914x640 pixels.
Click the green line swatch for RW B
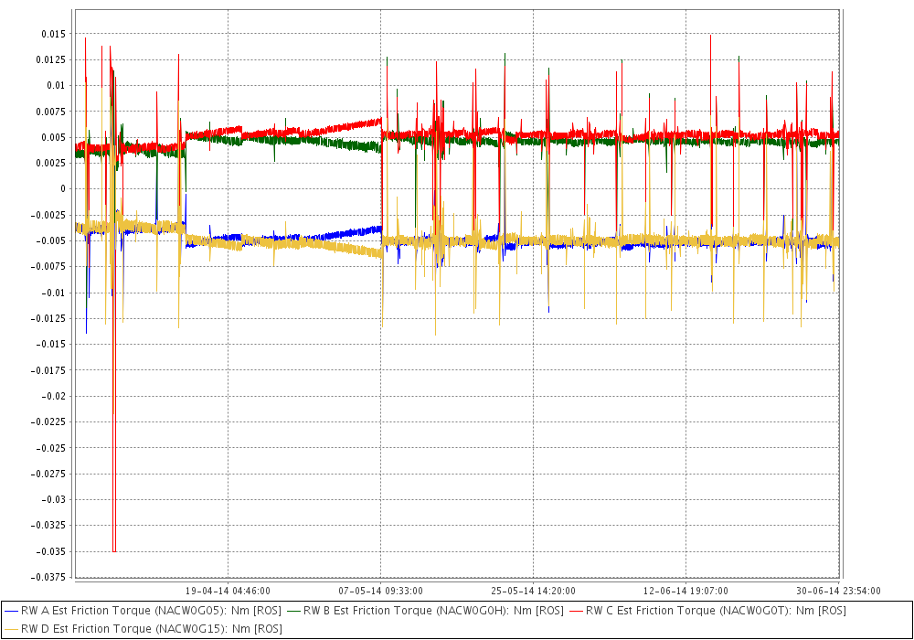(x=293, y=611)
